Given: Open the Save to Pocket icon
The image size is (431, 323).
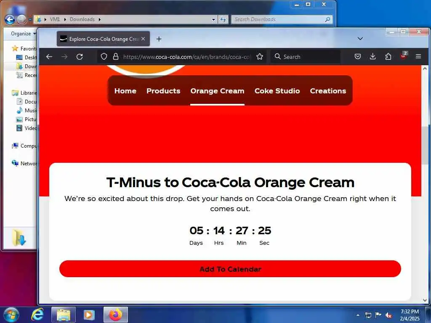Looking at the screenshot, I should click(358, 57).
